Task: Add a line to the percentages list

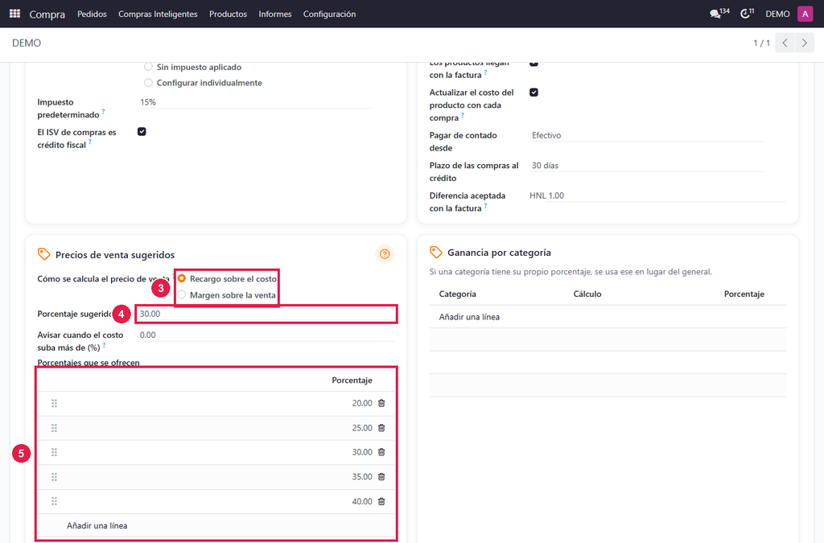Action: [x=97, y=525]
